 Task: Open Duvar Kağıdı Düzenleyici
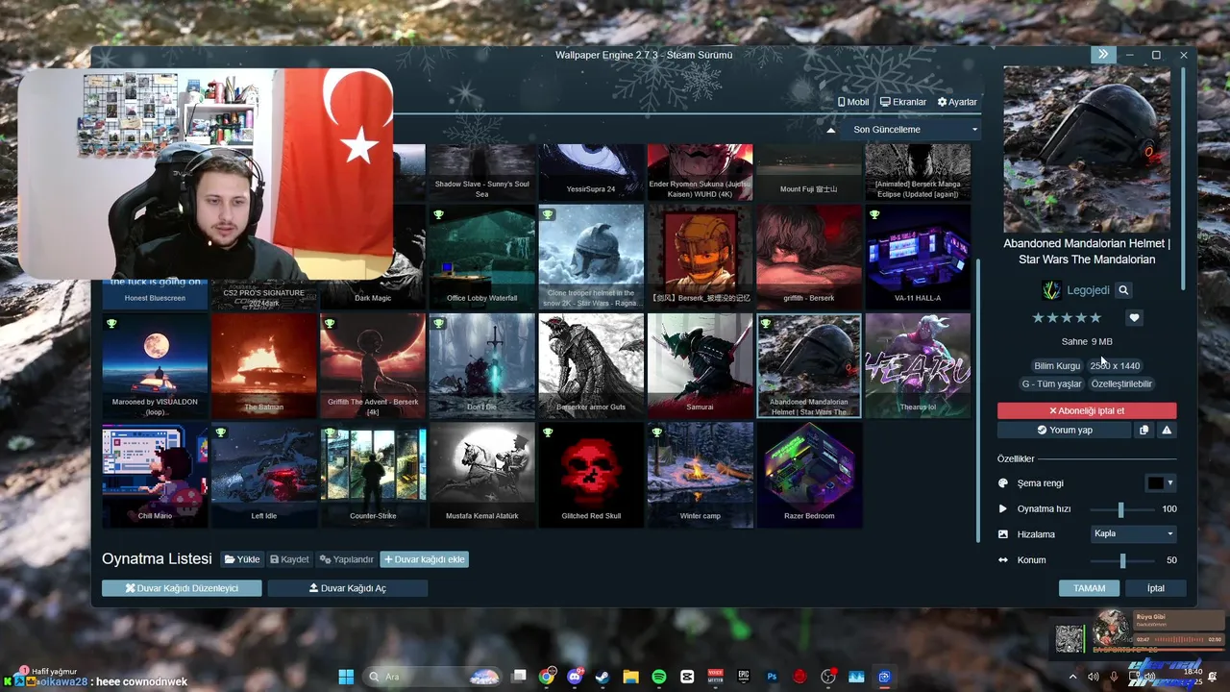point(182,588)
